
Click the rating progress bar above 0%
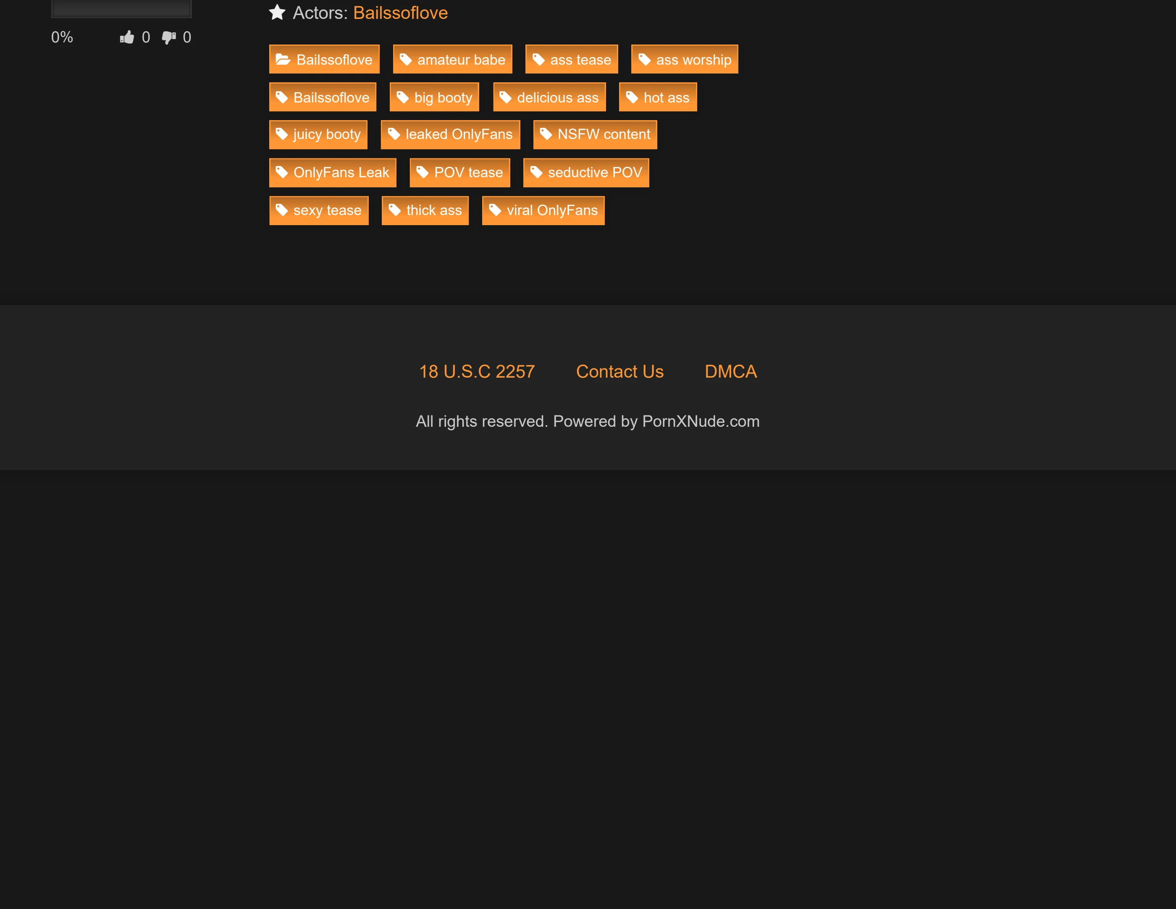click(x=121, y=9)
